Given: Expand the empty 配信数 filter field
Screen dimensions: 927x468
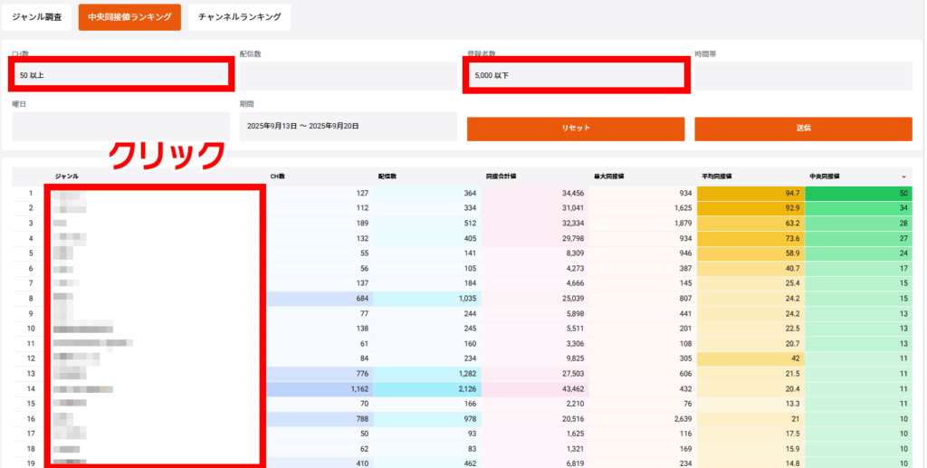Looking at the screenshot, I should coord(348,76).
